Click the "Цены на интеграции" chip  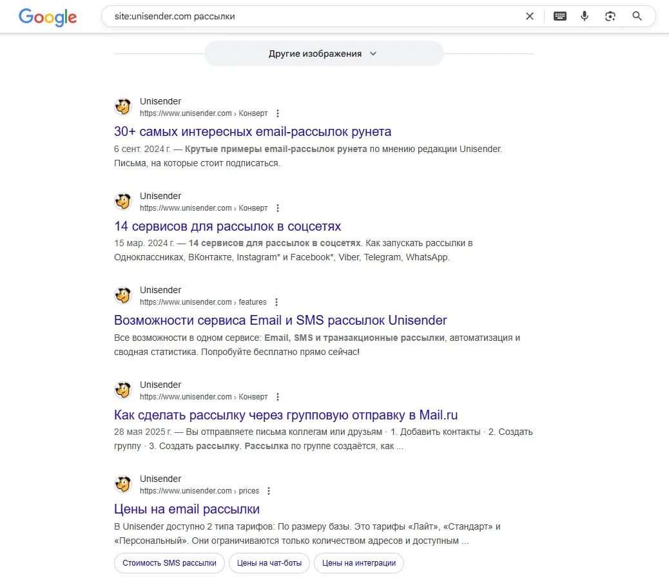(359, 563)
